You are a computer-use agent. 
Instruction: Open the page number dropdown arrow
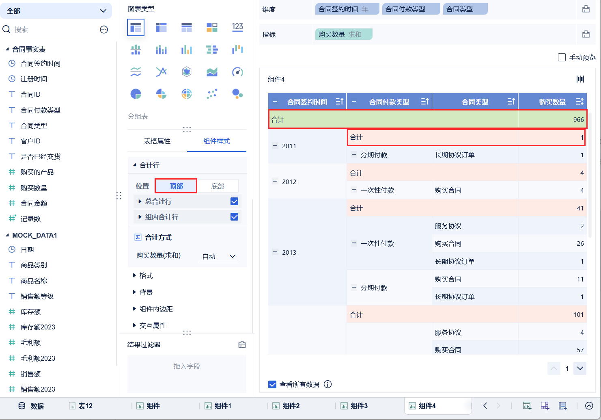[580, 368]
